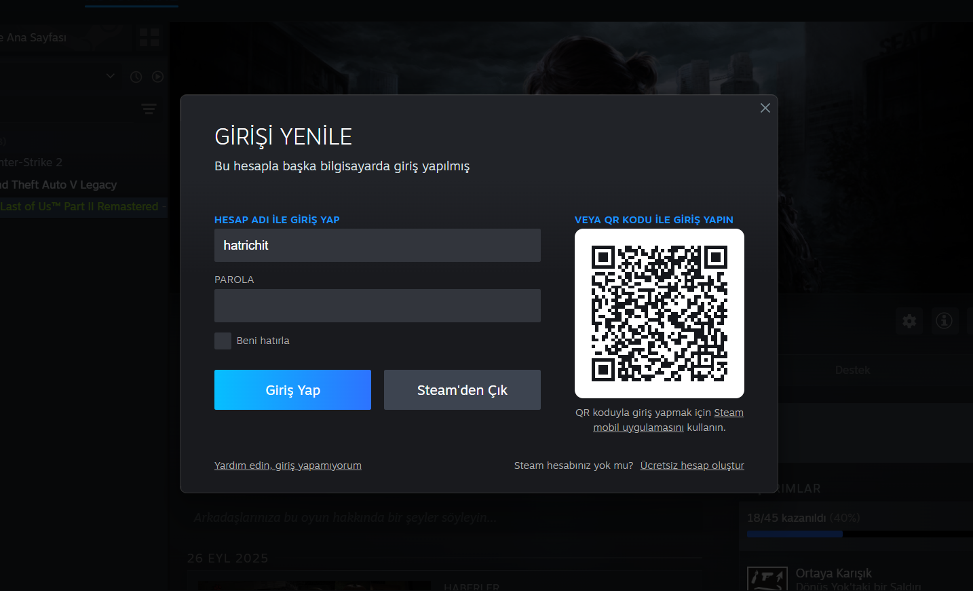Click the account name field containing hatrichit

377,245
